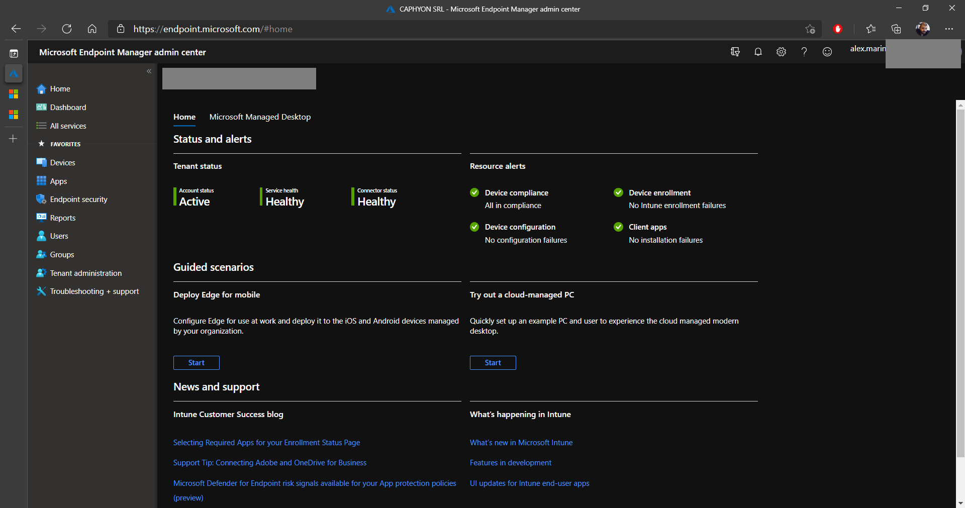Click the scrollbar down arrow
Viewport: 965px width, 508px height.
(x=960, y=502)
